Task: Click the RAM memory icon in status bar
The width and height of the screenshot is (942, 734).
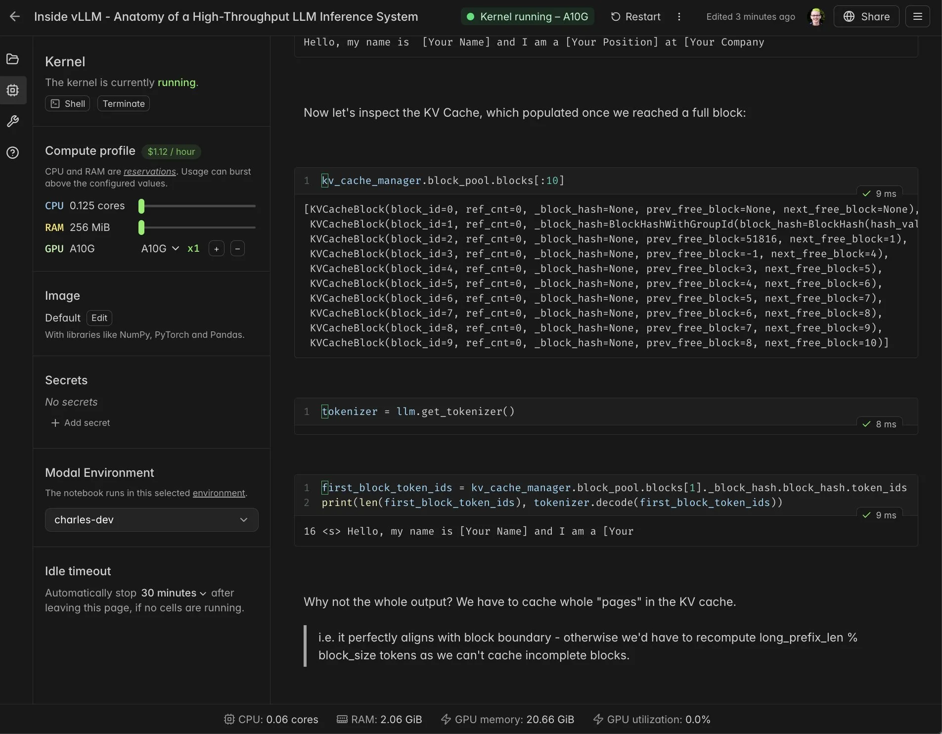Action: 342,719
